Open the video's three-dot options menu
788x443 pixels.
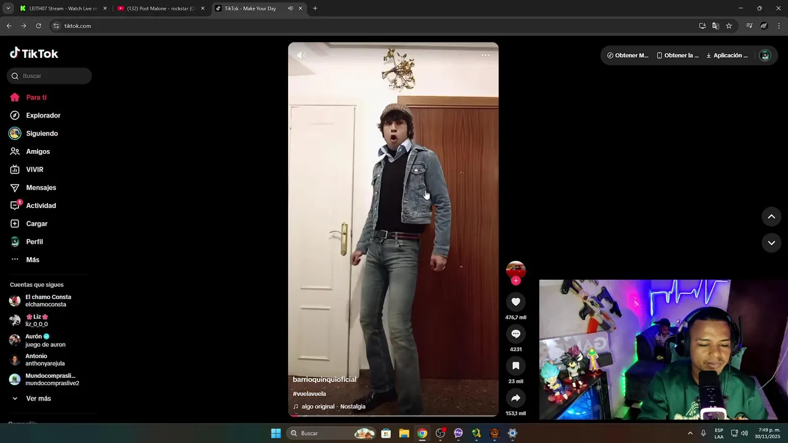485,55
